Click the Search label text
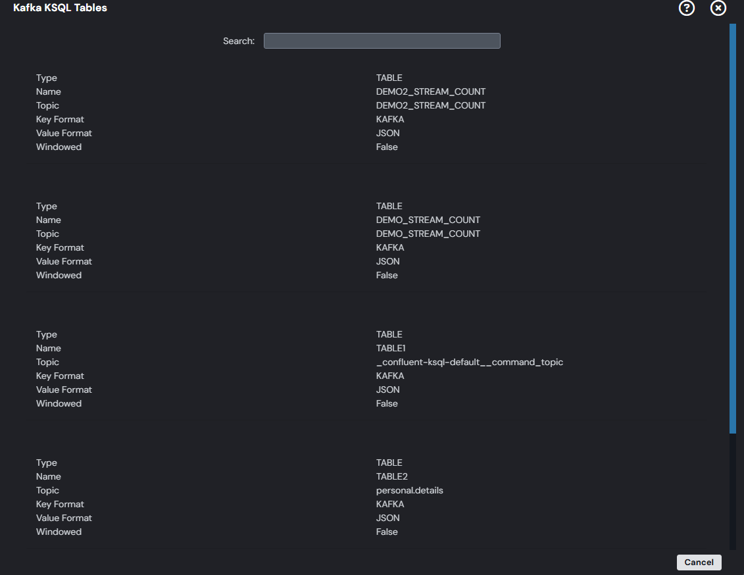The width and height of the screenshot is (744, 575). [238, 41]
